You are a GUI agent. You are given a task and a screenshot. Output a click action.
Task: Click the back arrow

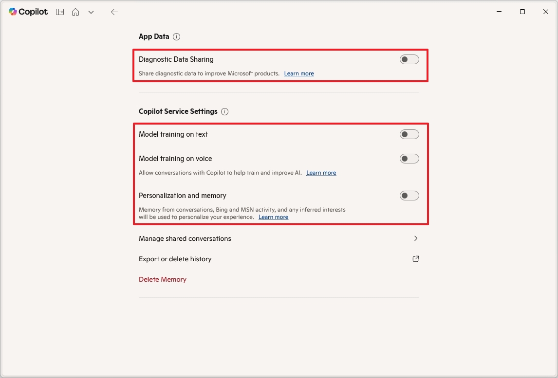[114, 12]
